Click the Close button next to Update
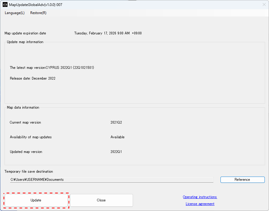Screen dimensions: 269x211 pyautogui.click(x=101, y=200)
